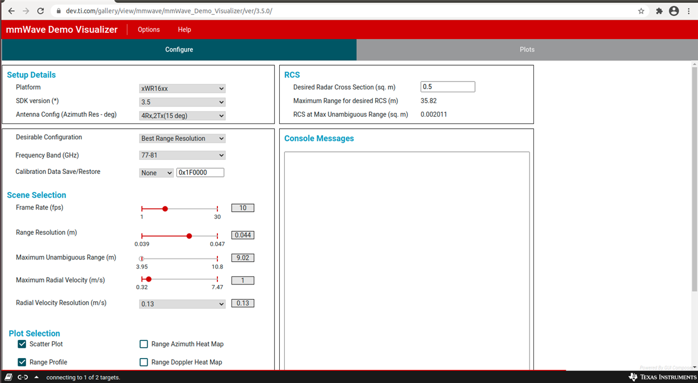Click the Frame Rate slider handle
Image resolution: width=698 pixels, height=383 pixels.
[165, 208]
